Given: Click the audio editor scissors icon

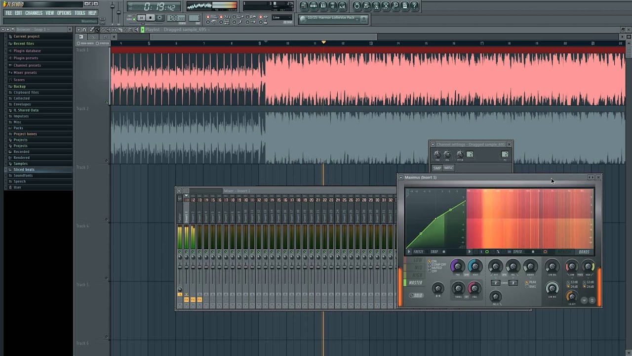Looking at the screenshot, I should pyautogui.click(x=386, y=6).
